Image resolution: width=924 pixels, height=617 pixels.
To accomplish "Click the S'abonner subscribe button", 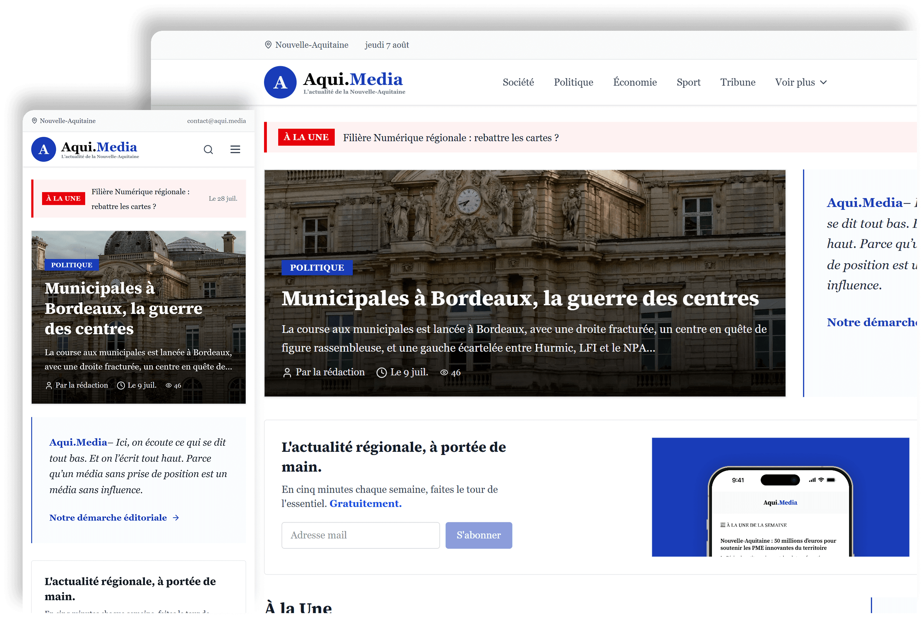I will [479, 535].
